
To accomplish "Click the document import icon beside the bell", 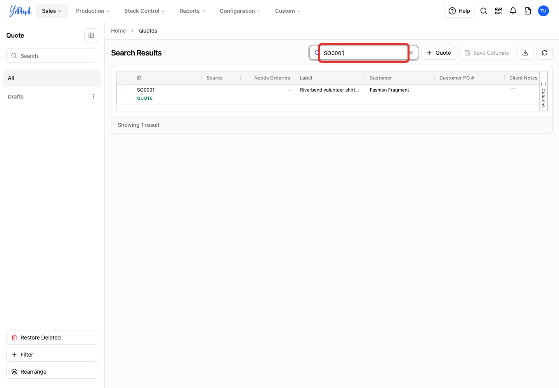I will (x=528, y=11).
